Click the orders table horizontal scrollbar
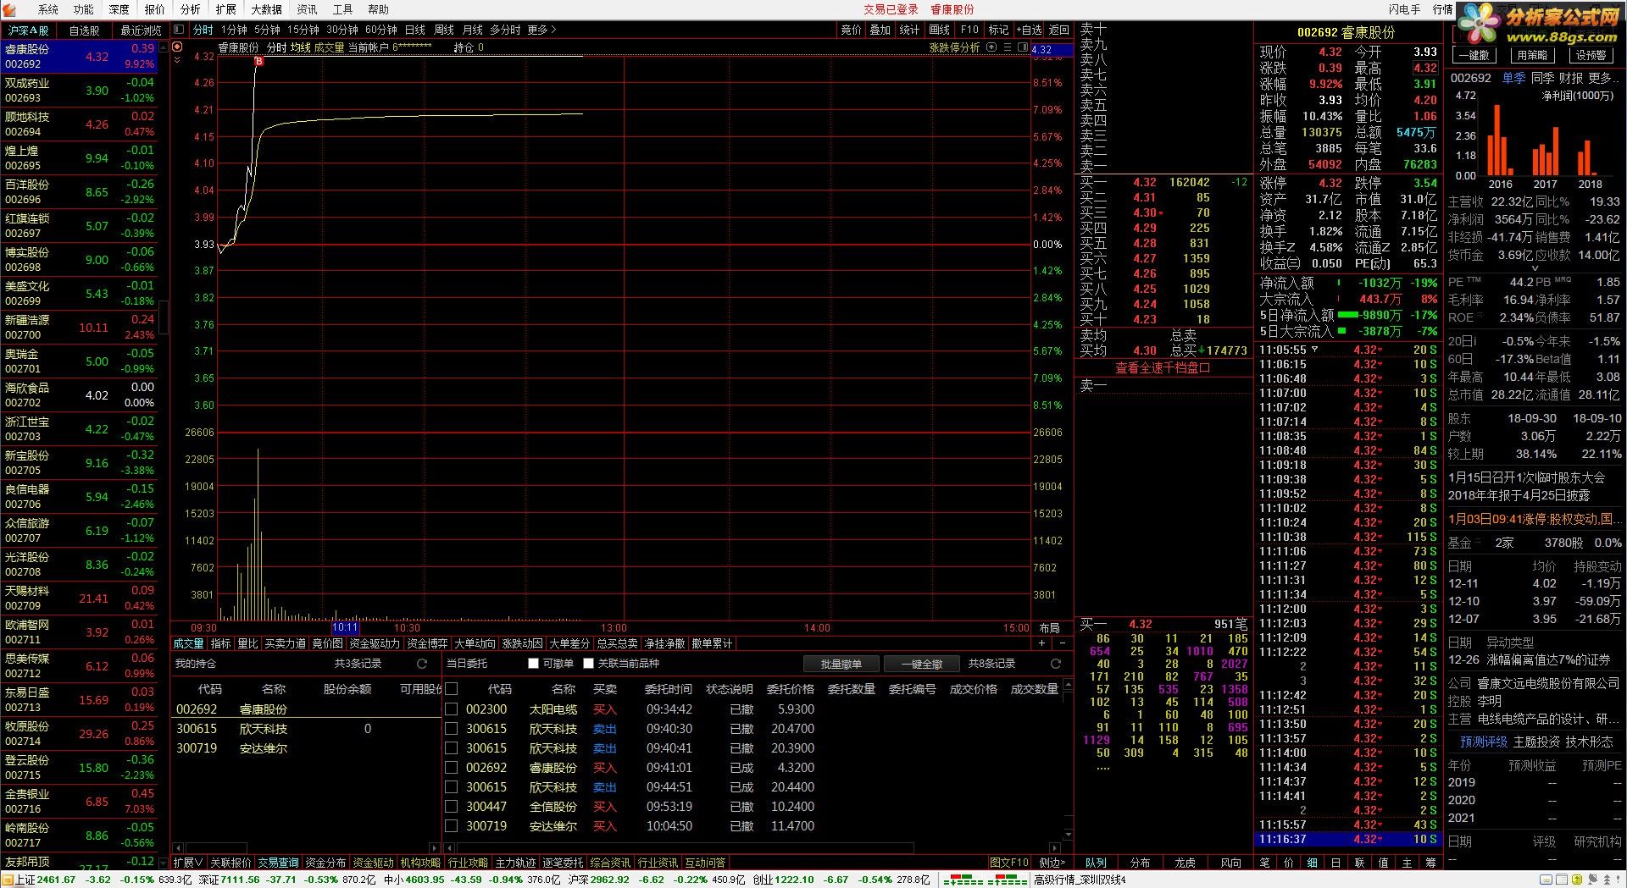 [x=686, y=847]
